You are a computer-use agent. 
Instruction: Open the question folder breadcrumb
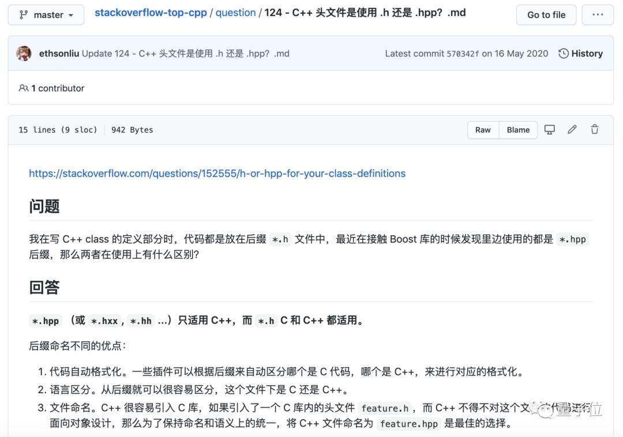(x=235, y=12)
